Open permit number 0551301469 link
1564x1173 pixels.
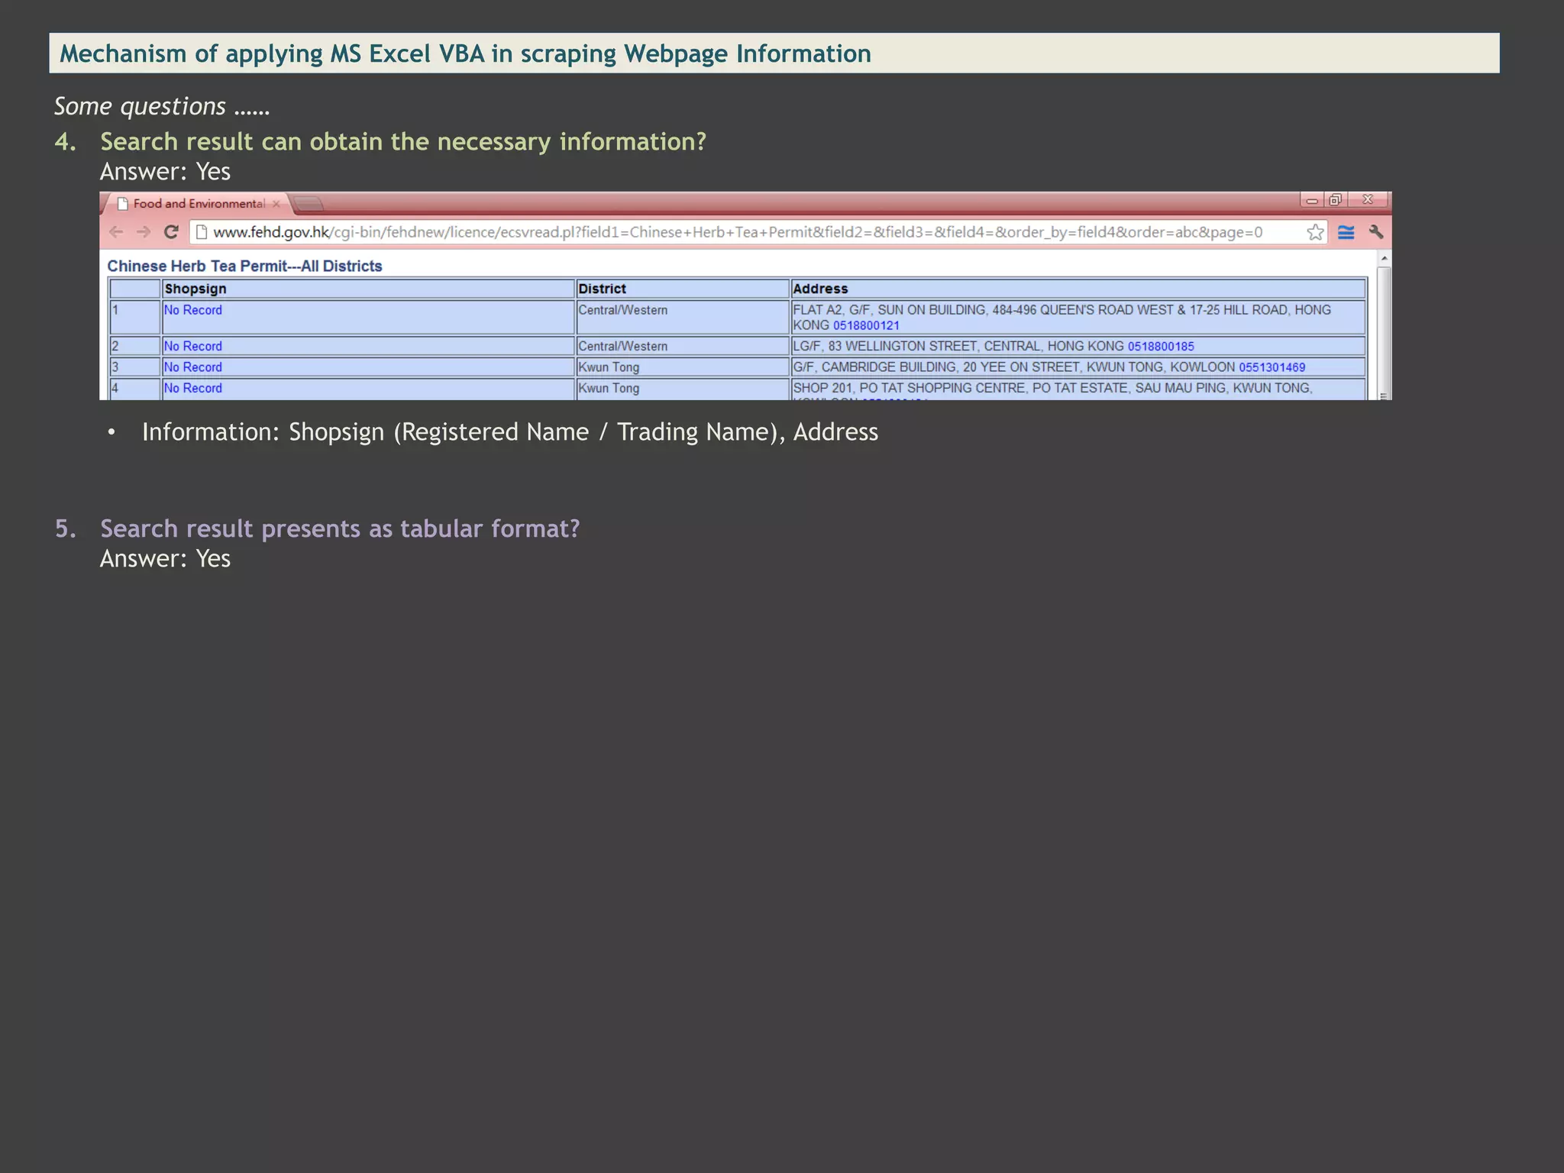pos(1272,367)
